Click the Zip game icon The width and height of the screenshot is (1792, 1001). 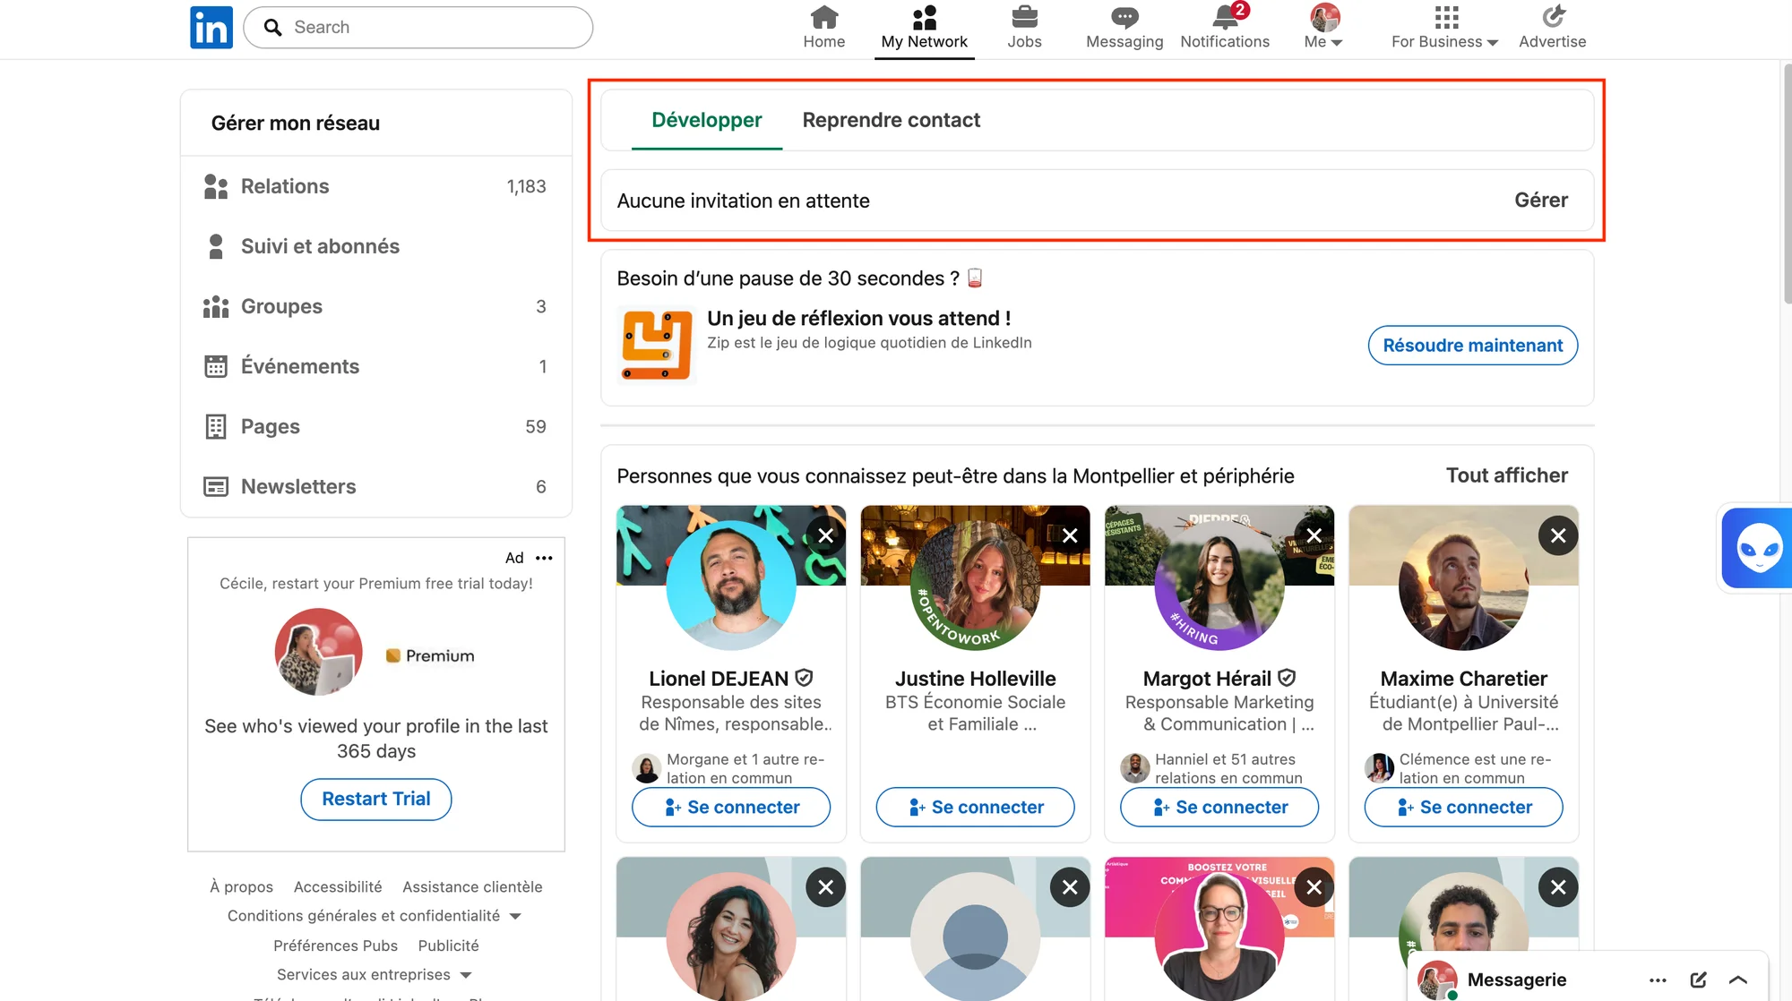[658, 345]
